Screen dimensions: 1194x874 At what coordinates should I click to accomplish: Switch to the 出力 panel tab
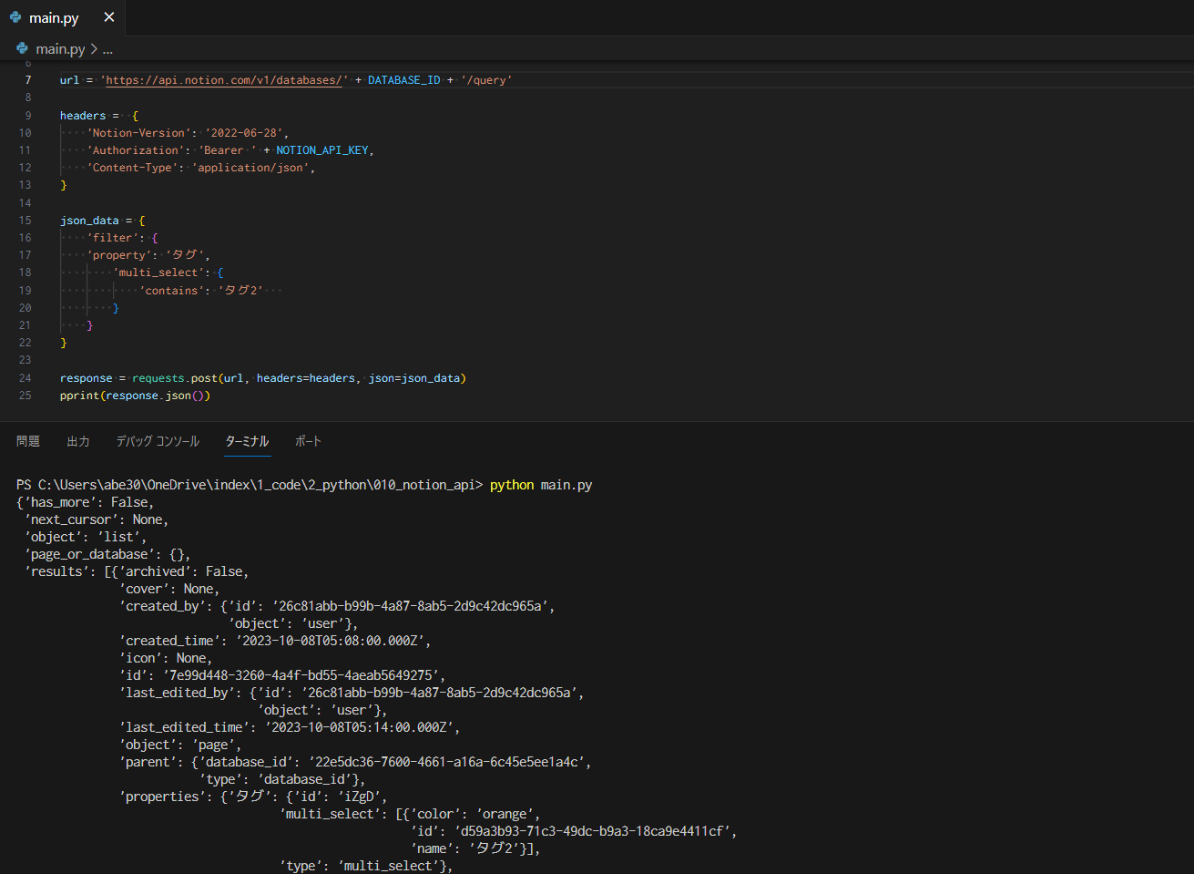tap(78, 441)
